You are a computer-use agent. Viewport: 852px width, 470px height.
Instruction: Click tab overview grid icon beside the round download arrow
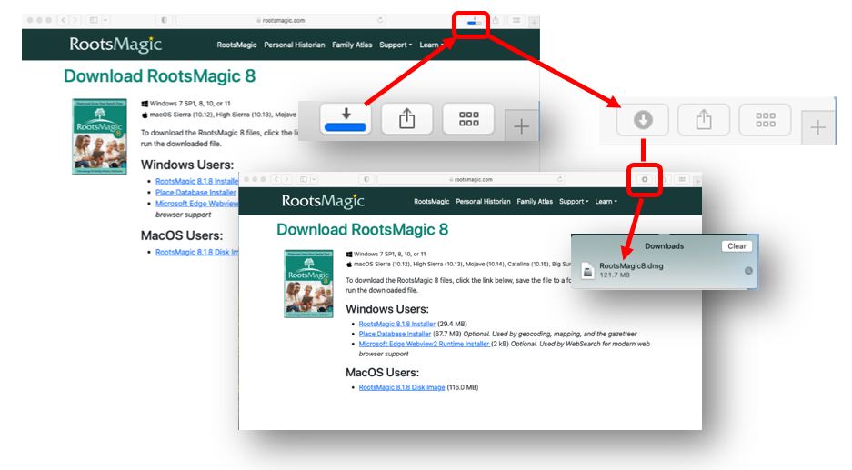pyautogui.click(x=765, y=119)
